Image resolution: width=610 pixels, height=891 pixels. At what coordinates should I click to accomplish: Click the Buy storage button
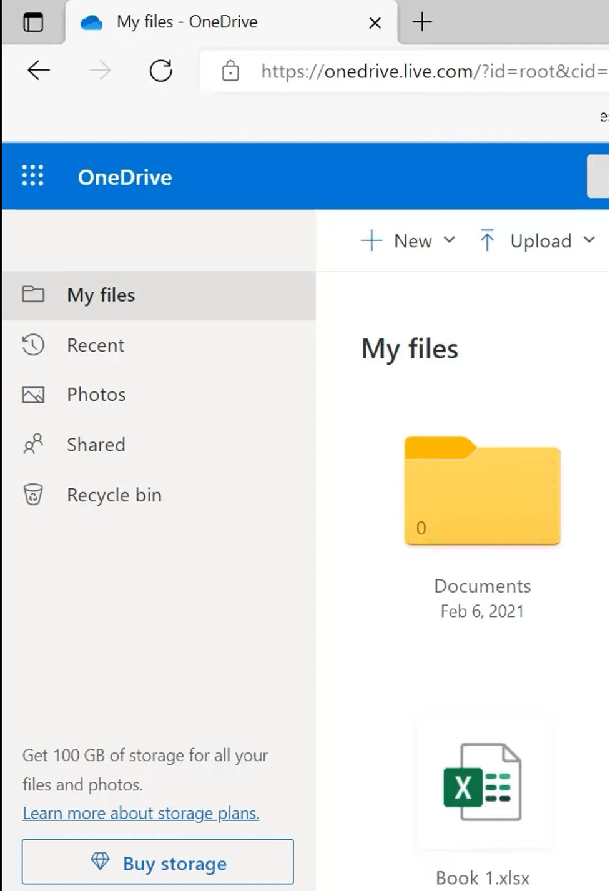[x=158, y=862]
